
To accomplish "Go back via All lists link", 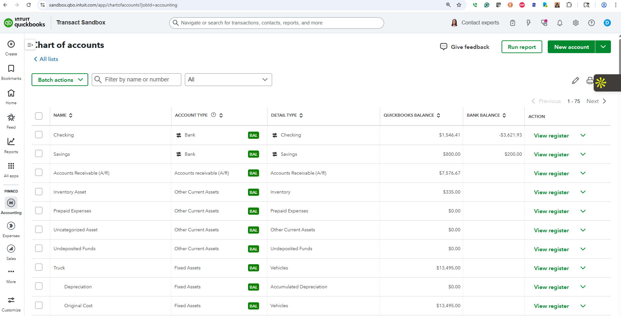I will [46, 59].
